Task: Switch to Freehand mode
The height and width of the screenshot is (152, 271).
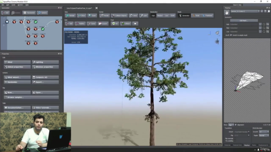Action: pos(207,16)
